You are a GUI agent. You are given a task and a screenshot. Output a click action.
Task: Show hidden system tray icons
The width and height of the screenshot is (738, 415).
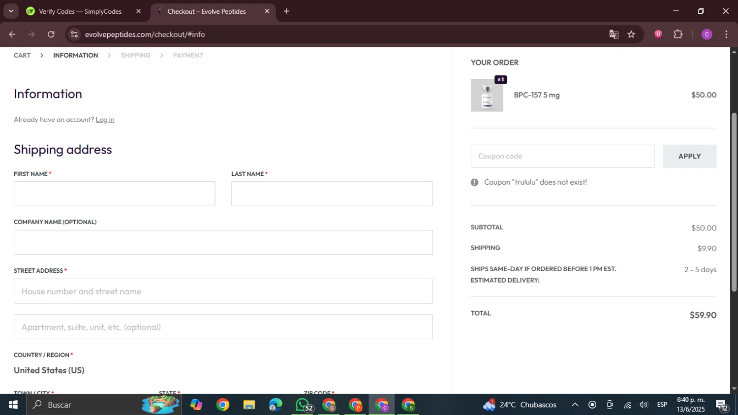575,405
